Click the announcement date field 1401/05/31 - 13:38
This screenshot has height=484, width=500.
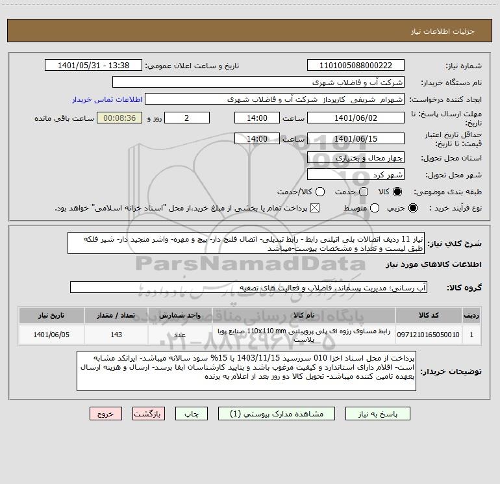94,66
